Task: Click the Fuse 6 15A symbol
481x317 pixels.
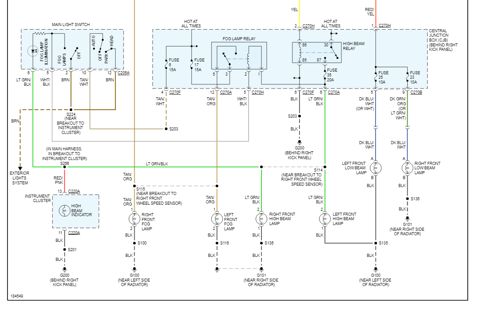Action: tap(166, 65)
